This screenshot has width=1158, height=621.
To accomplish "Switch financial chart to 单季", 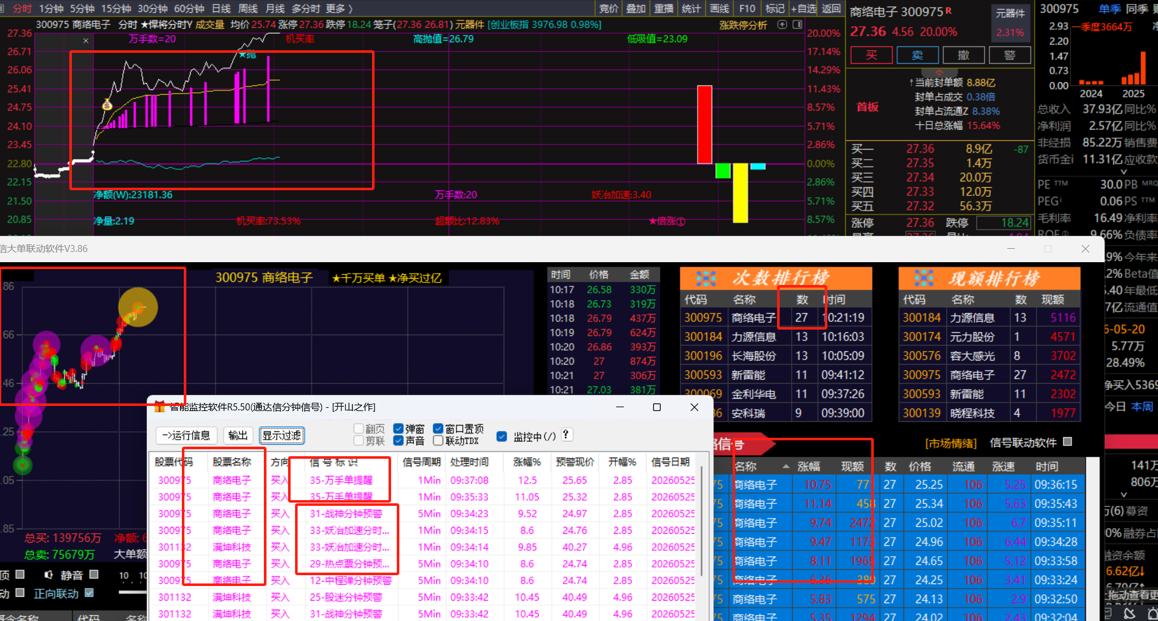I will point(1110,9).
